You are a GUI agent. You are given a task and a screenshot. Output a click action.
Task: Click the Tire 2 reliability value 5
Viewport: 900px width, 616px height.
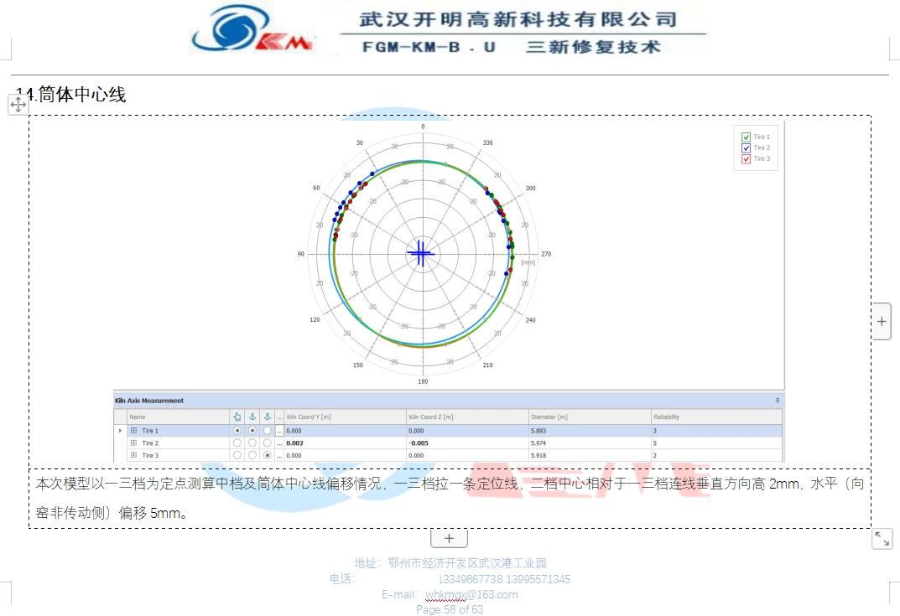point(654,443)
